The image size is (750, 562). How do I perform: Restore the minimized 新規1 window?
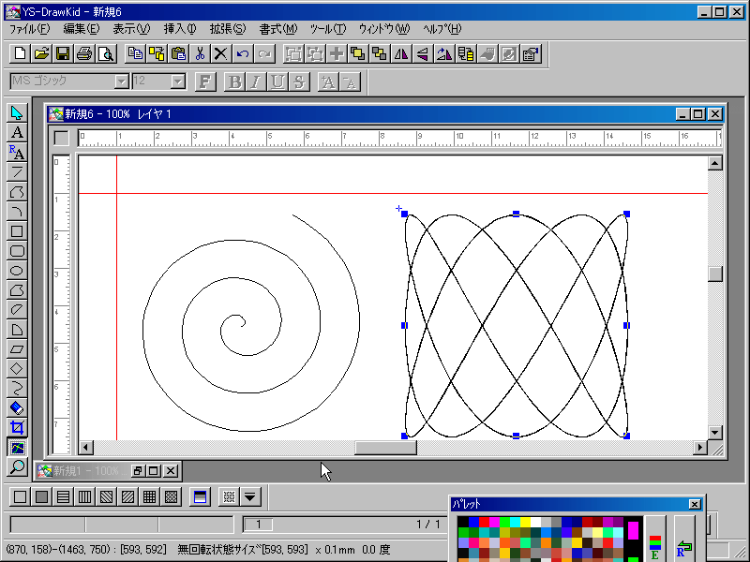point(137,471)
